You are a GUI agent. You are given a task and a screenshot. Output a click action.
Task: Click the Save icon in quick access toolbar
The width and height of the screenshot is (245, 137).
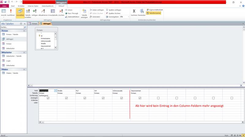(x=5, y=2)
